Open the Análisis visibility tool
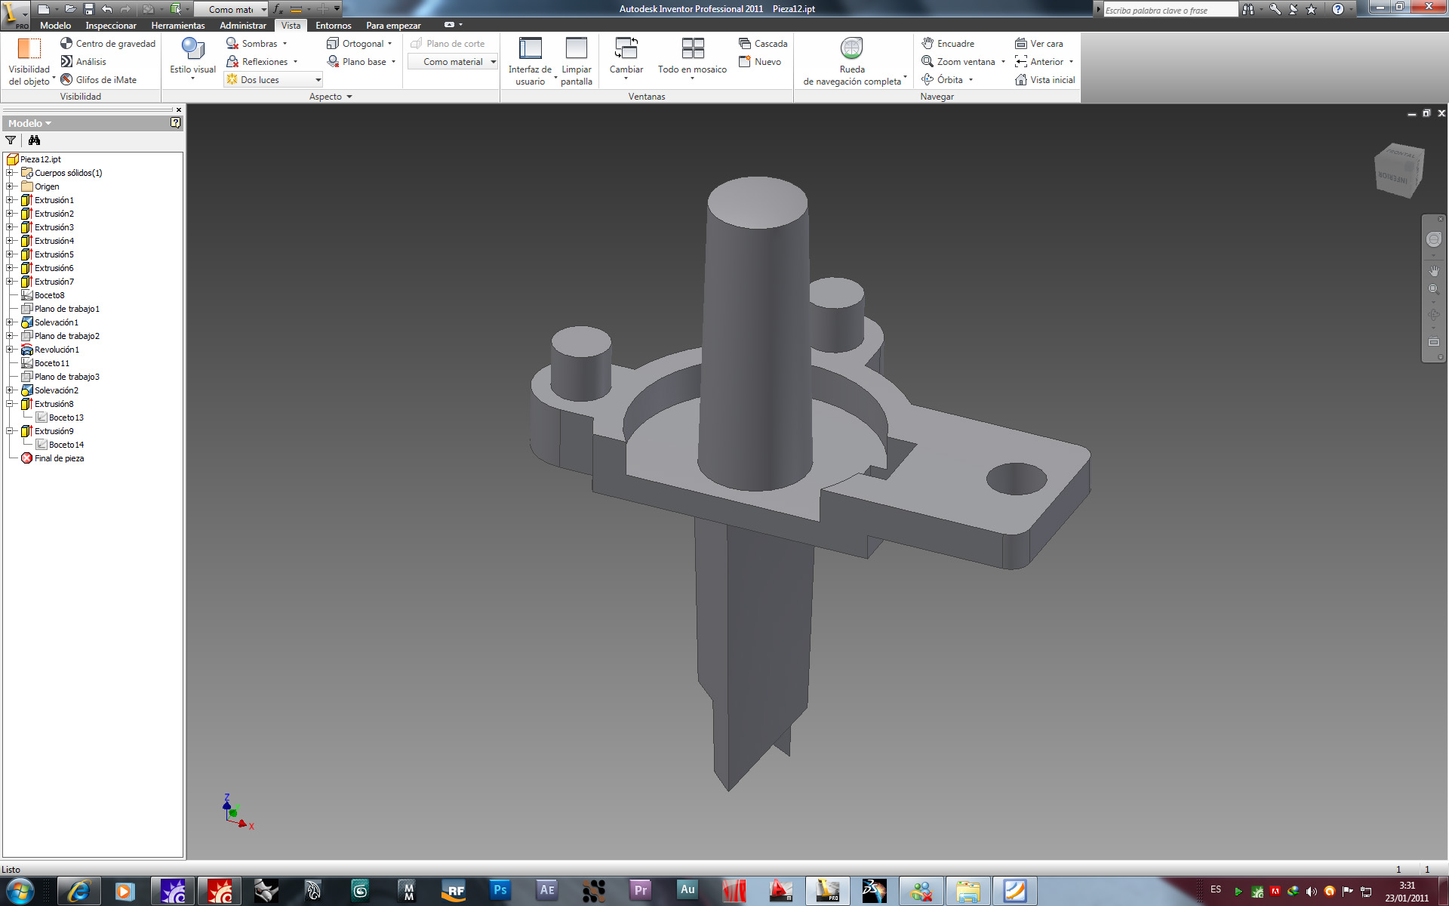 point(83,62)
